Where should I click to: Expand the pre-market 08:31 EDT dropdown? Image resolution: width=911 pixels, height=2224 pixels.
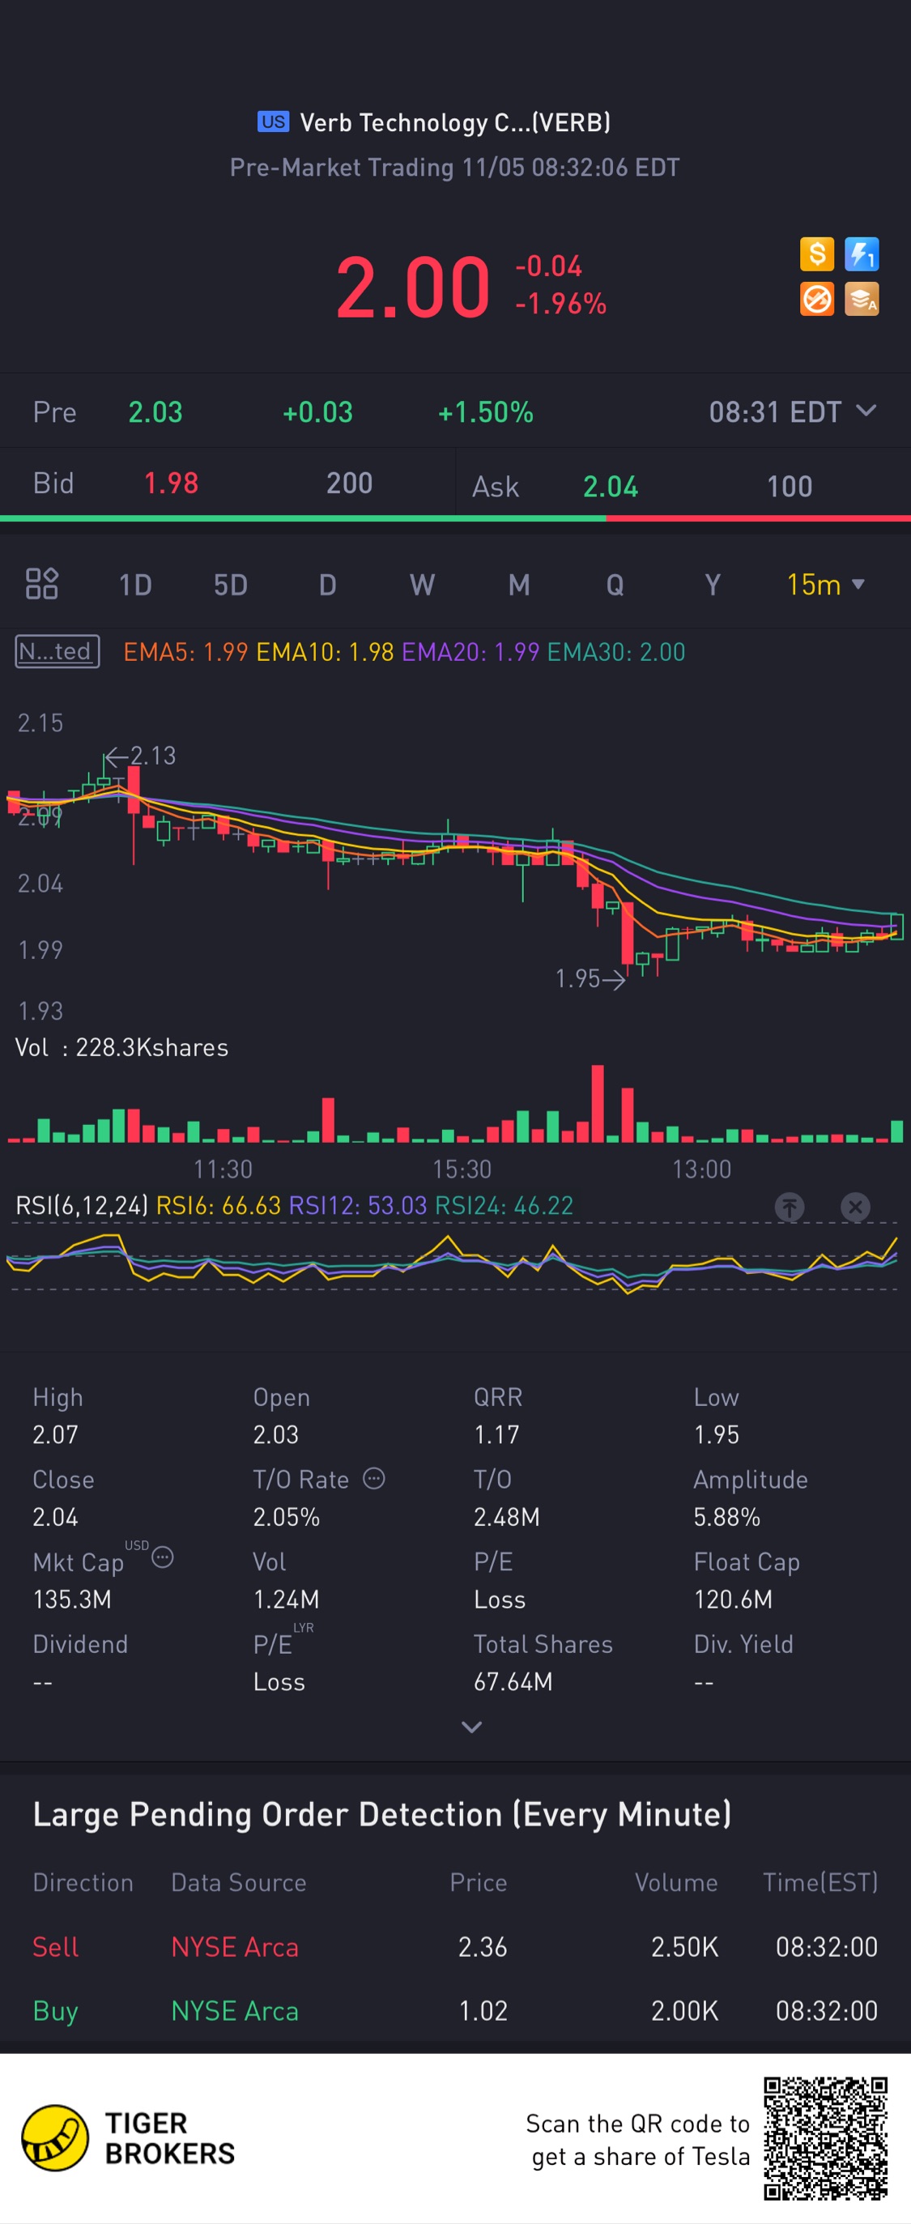pos(793,411)
